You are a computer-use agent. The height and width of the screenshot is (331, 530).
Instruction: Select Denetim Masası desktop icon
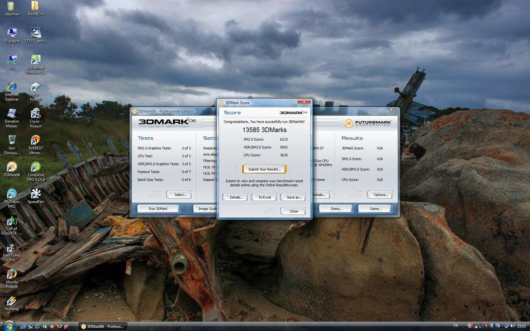[x=12, y=118]
